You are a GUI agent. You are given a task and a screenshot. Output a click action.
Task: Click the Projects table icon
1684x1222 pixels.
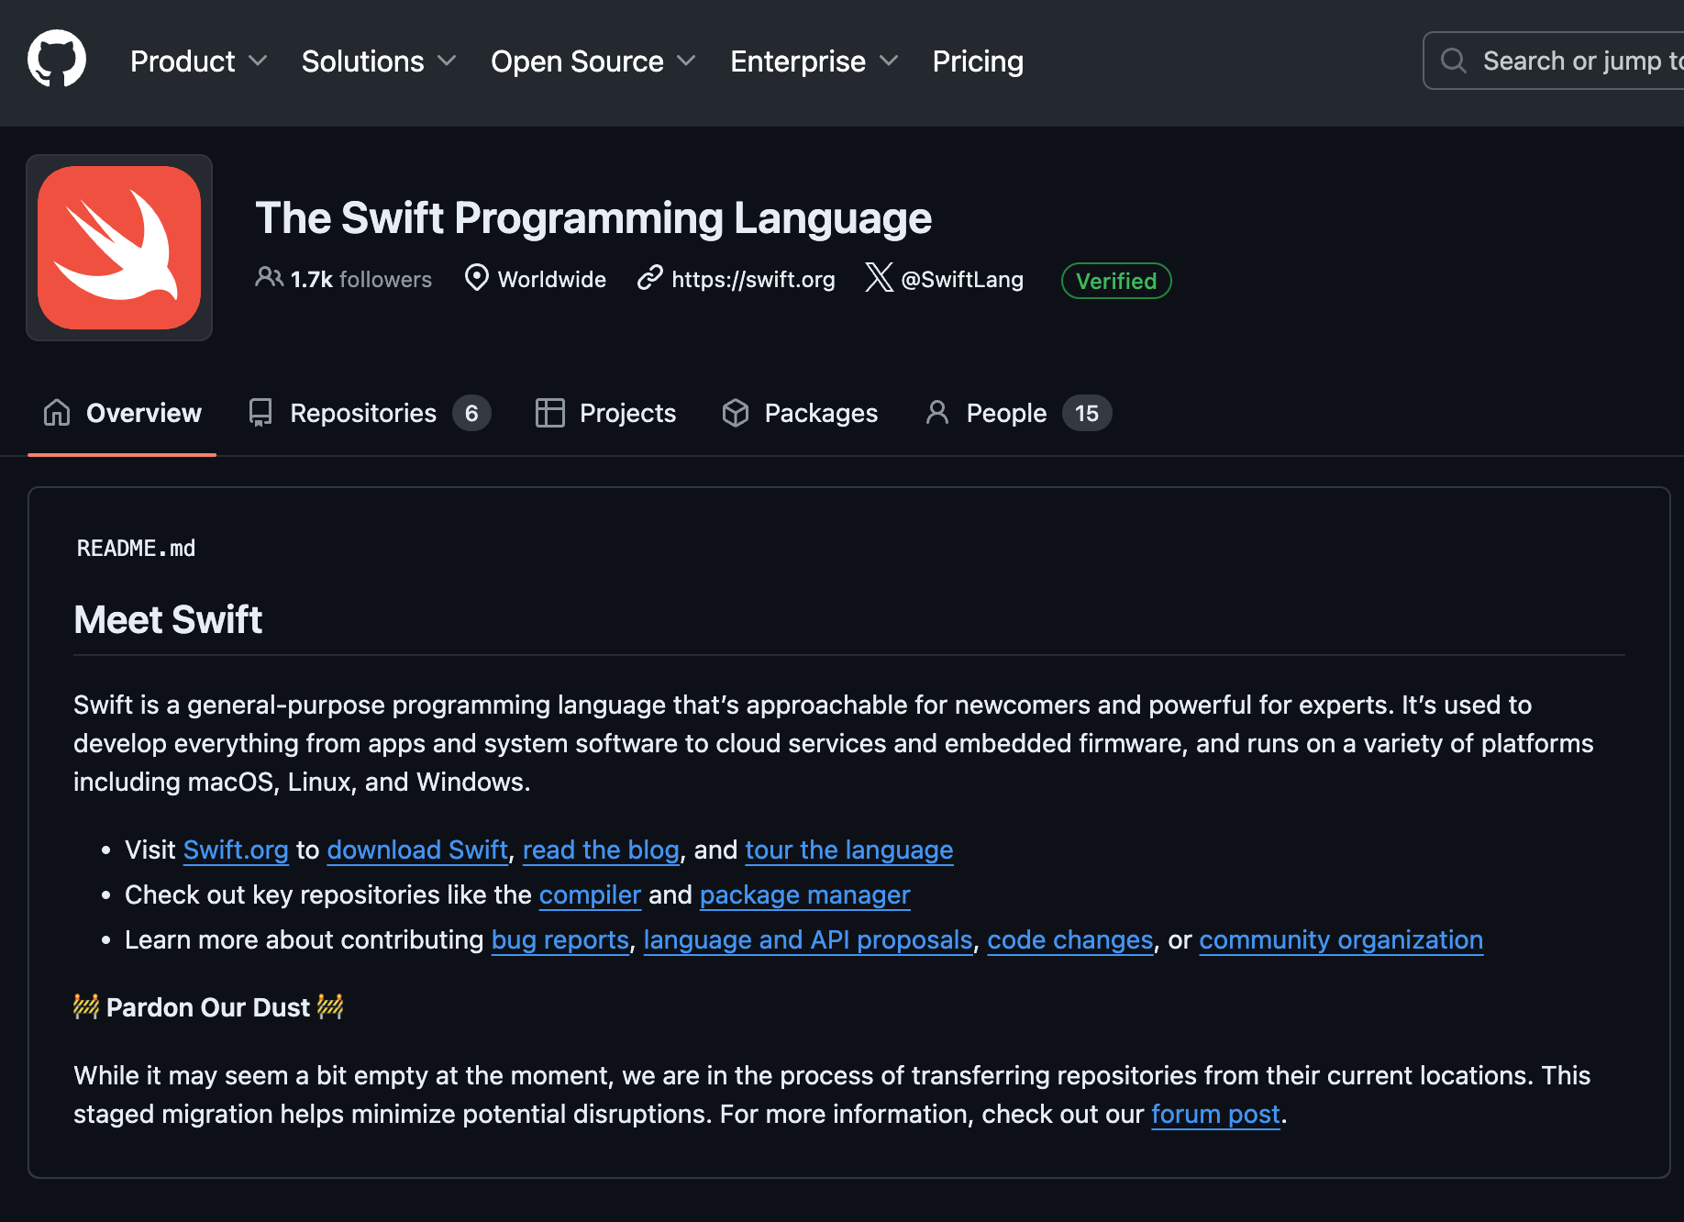tap(549, 413)
